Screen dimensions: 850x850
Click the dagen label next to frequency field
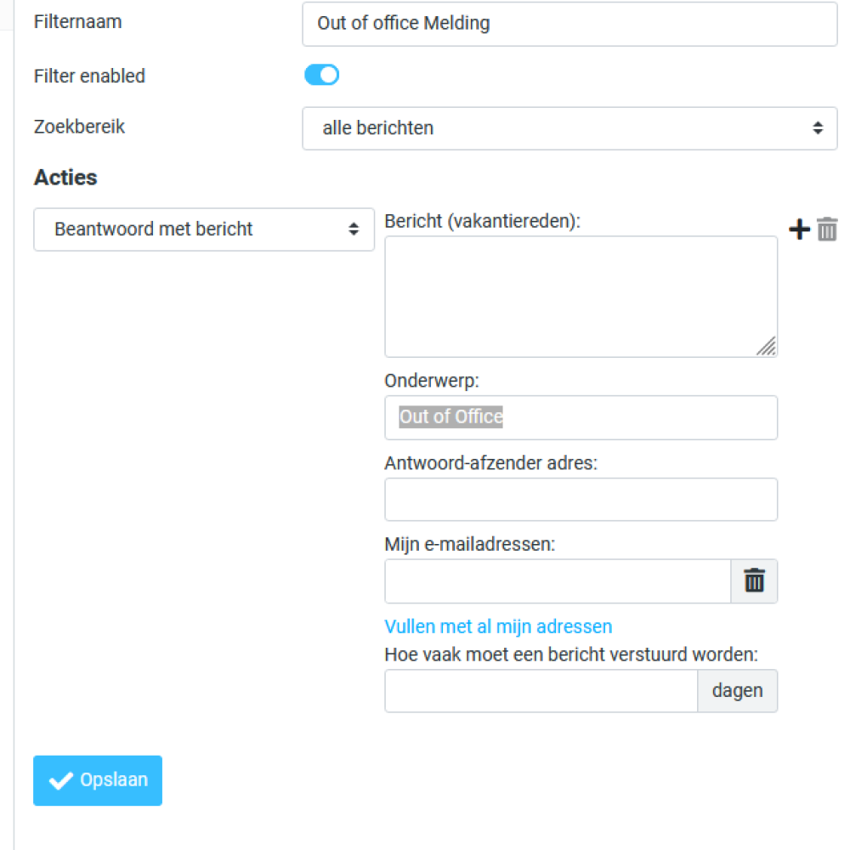point(737,691)
